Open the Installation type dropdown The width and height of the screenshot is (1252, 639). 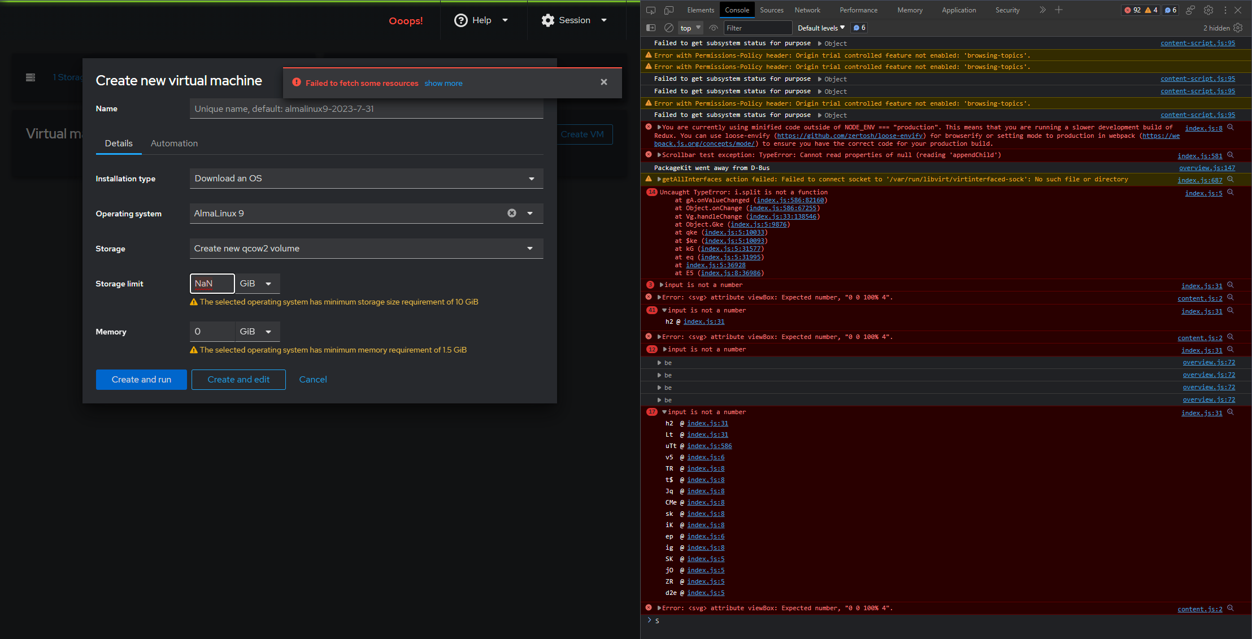pyautogui.click(x=366, y=179)
